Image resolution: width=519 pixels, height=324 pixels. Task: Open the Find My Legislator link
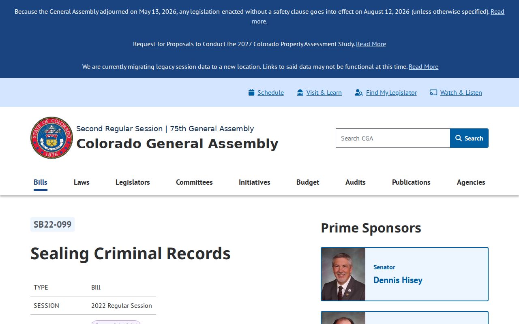391,92
